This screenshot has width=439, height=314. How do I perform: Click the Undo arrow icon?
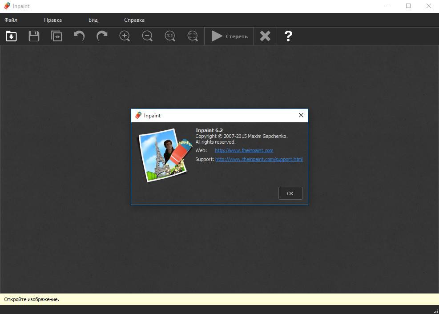pos(79,36)
